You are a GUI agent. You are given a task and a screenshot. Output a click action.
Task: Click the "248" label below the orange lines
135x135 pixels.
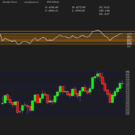click(129, 47)
